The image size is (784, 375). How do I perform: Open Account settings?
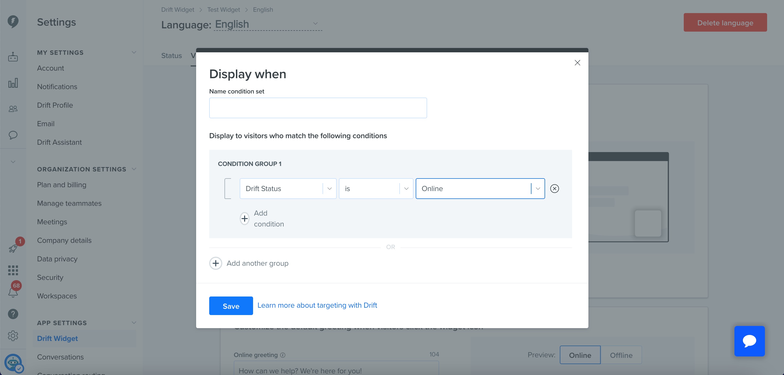pos(50,68)
